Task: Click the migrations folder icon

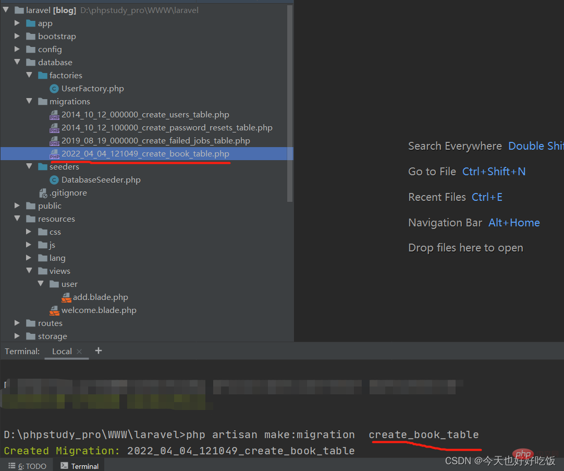Action: coord(42,102)
